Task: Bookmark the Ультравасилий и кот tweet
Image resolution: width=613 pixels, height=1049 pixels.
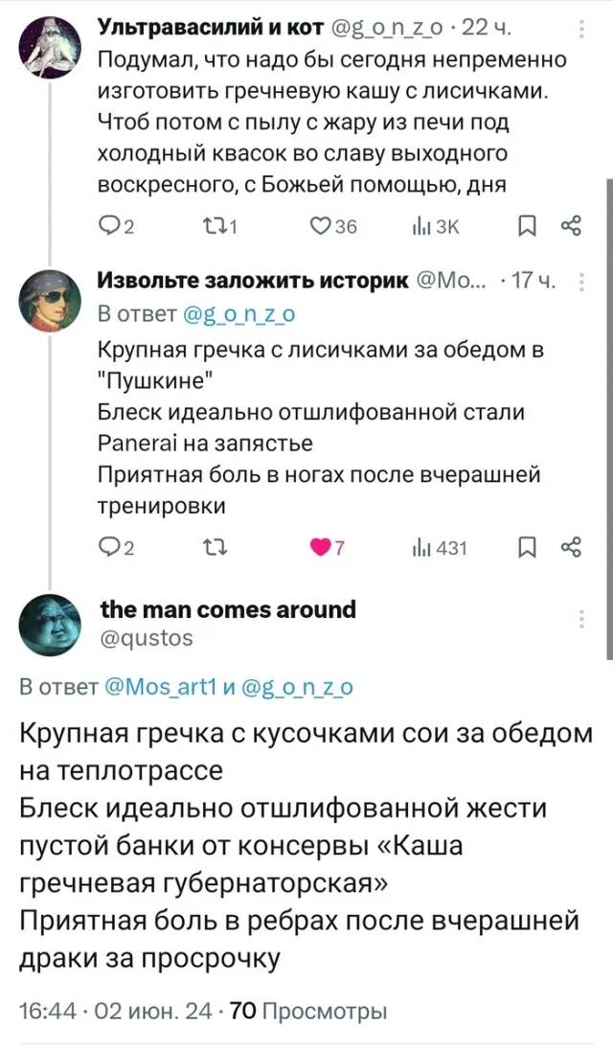Action: tap(526, 227)
